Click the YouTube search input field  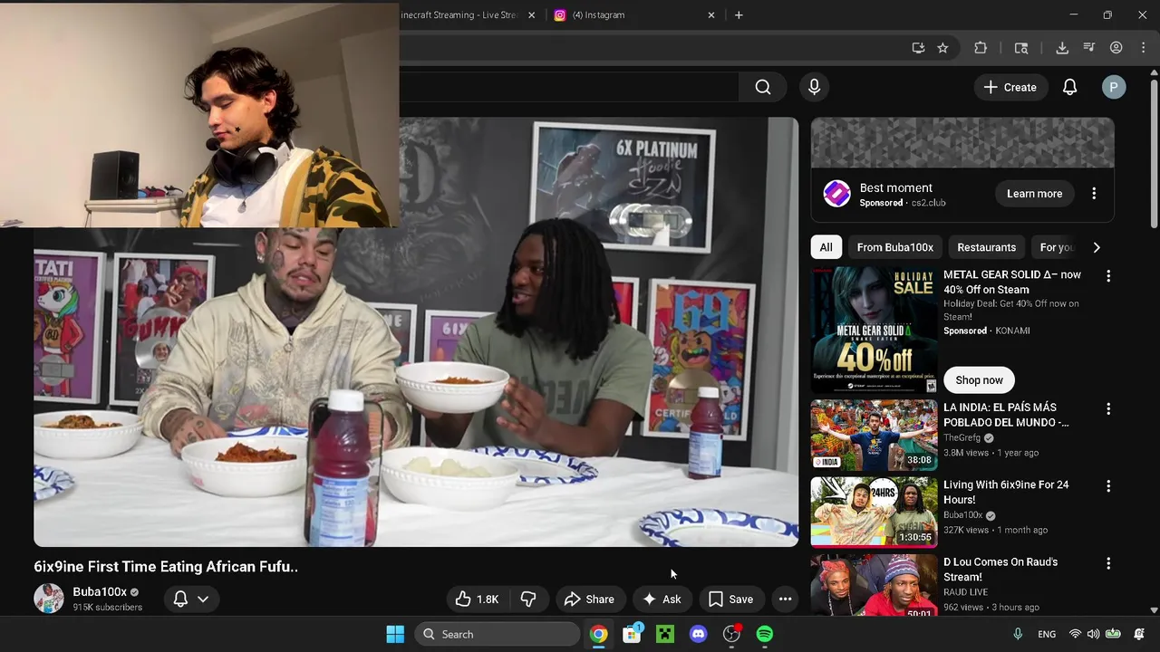tap(569, 87)
